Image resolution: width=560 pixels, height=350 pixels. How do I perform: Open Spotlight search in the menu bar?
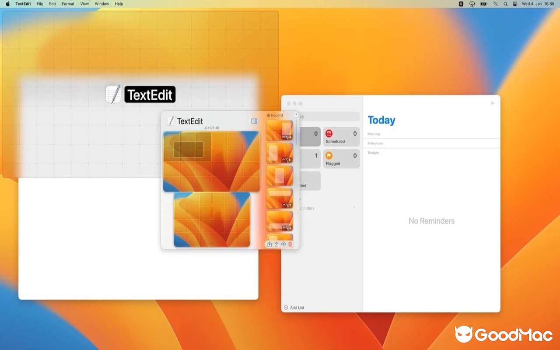[x=506, y=4]
